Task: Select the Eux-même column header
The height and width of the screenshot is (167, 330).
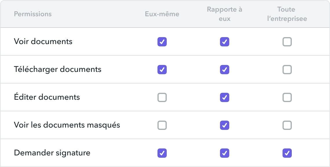Action: coord(162,14)
